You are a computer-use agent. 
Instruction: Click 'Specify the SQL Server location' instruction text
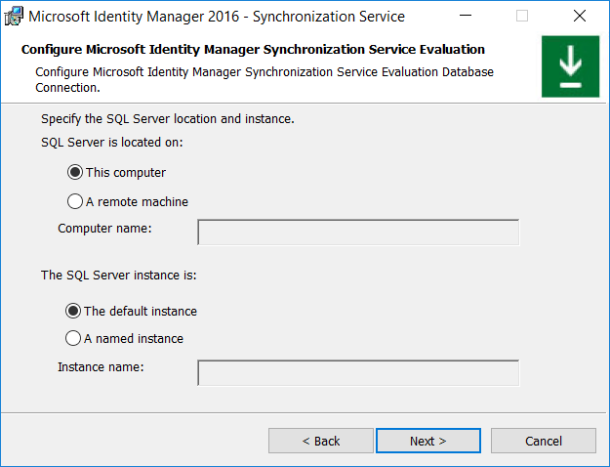pyautogui.click(x=167, y=119)
